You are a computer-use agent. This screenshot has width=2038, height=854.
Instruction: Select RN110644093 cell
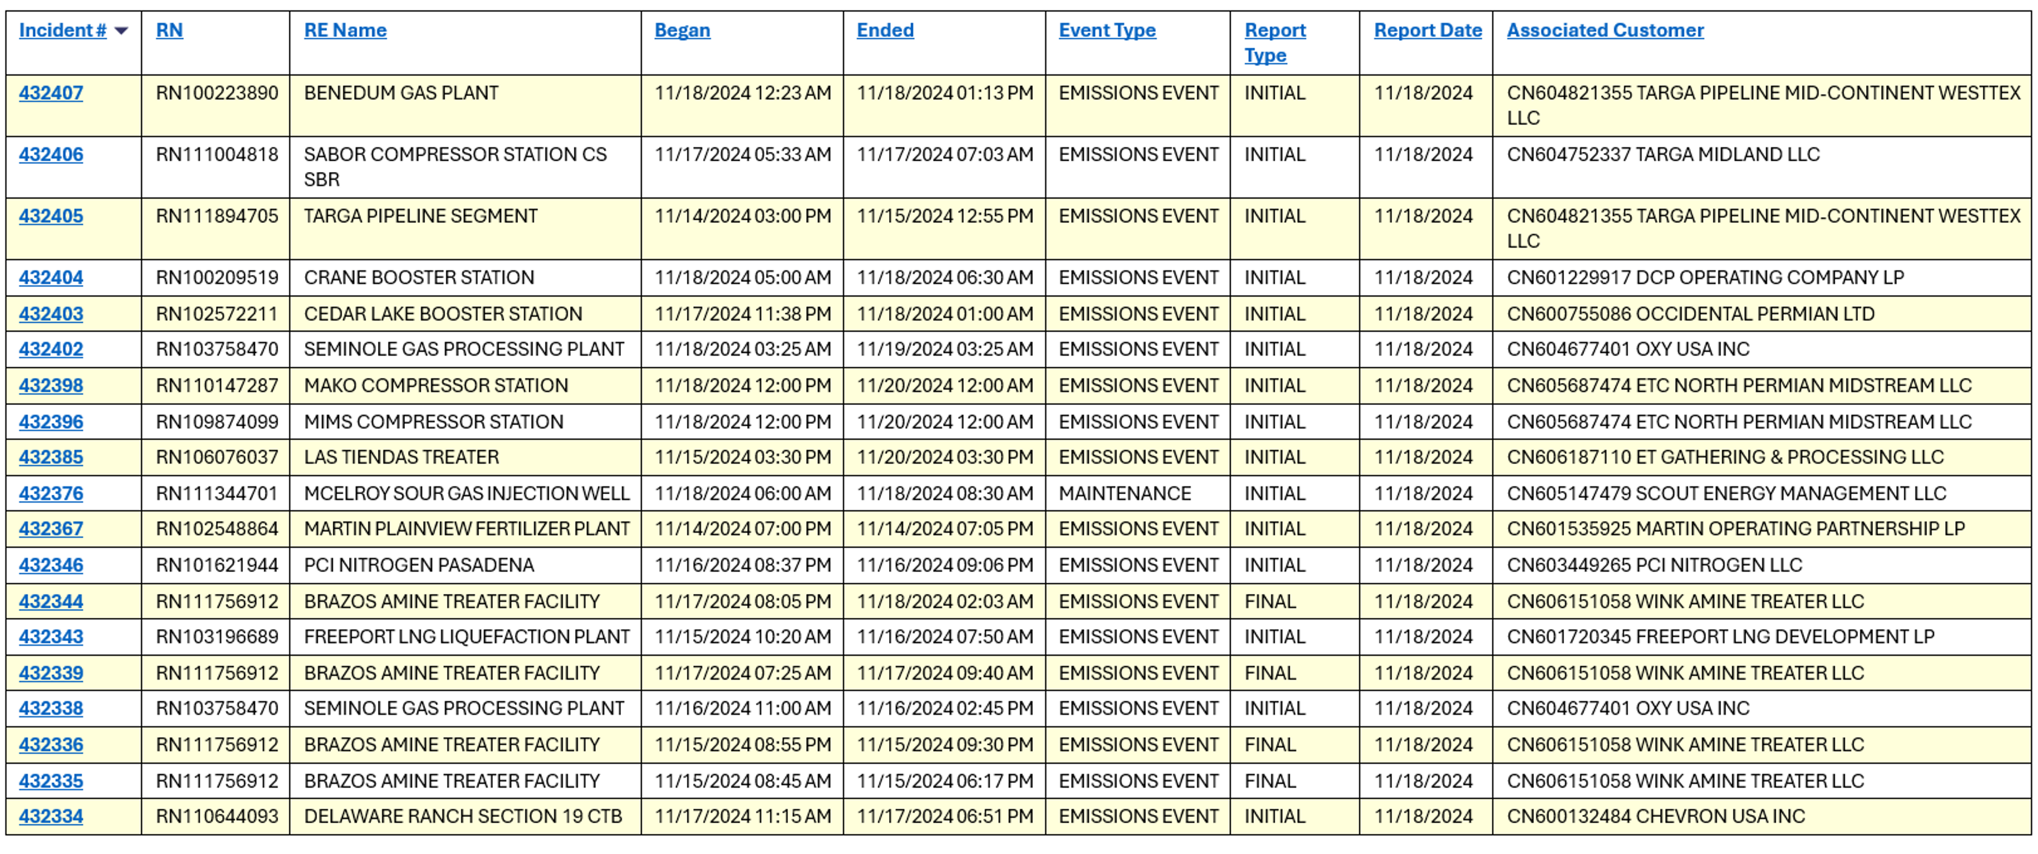(x=216, y=816)
